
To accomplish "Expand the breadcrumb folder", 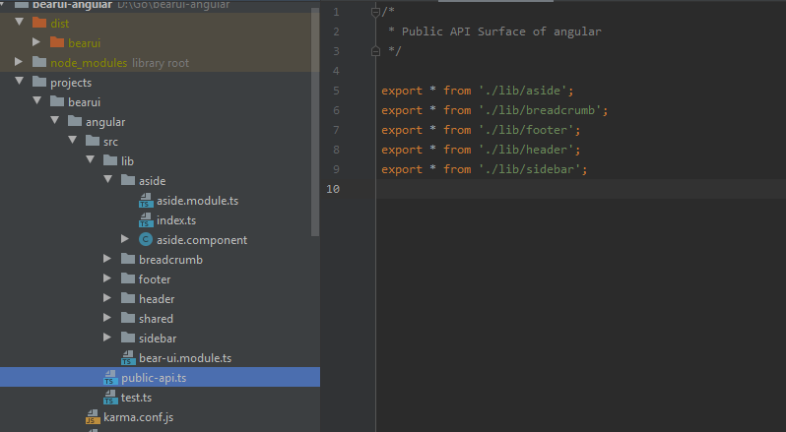I will pos(107,258).
